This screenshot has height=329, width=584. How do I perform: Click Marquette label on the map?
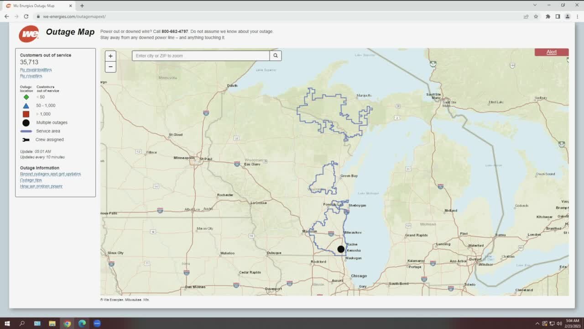(364, 96)
